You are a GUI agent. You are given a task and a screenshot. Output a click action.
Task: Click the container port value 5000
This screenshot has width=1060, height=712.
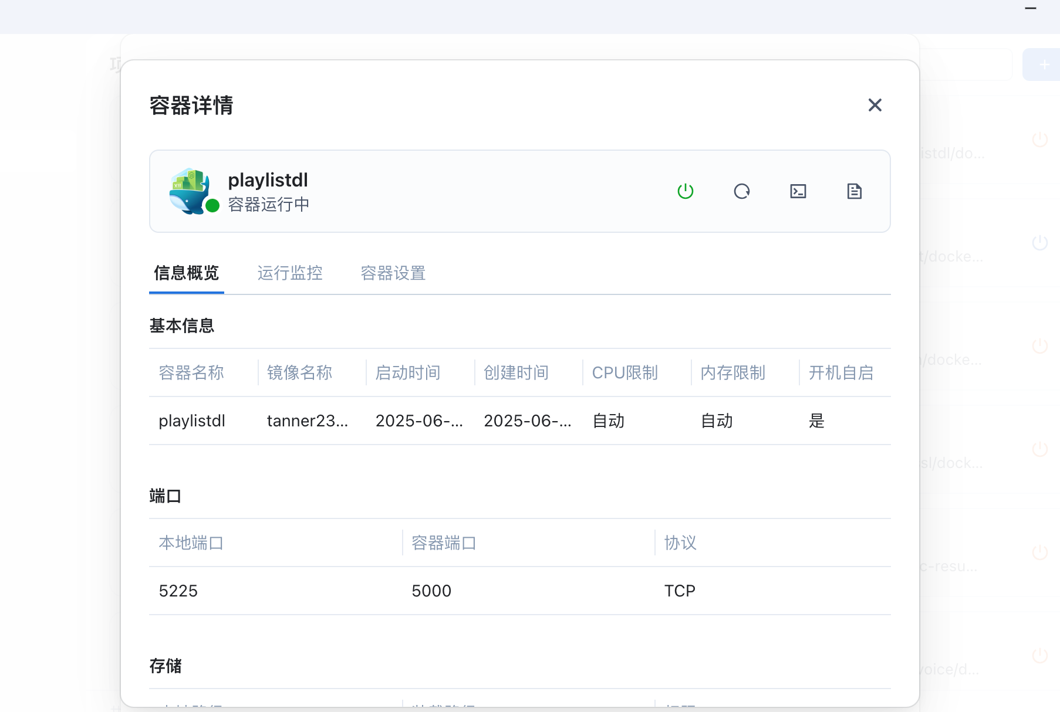[431, 591]
